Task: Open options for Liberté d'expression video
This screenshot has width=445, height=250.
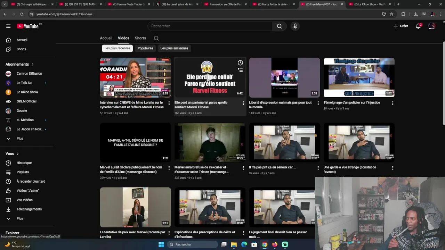Action: pyautogui.click(x=318, y=103)
